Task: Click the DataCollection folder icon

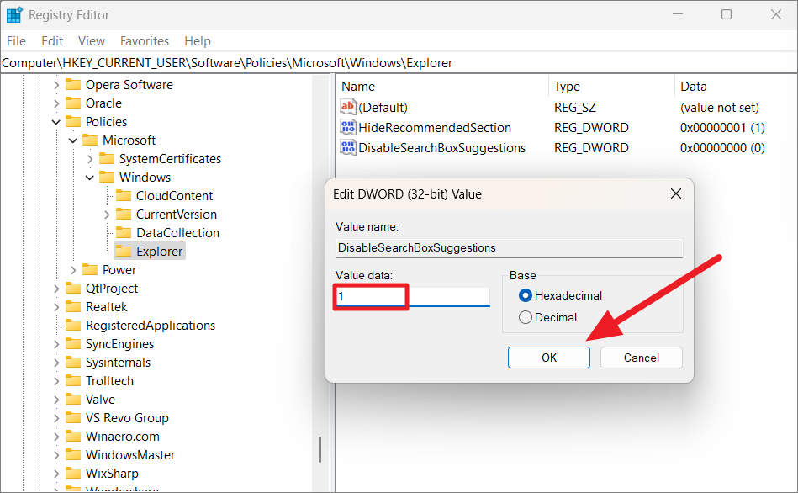Action: tap(124, 233)
